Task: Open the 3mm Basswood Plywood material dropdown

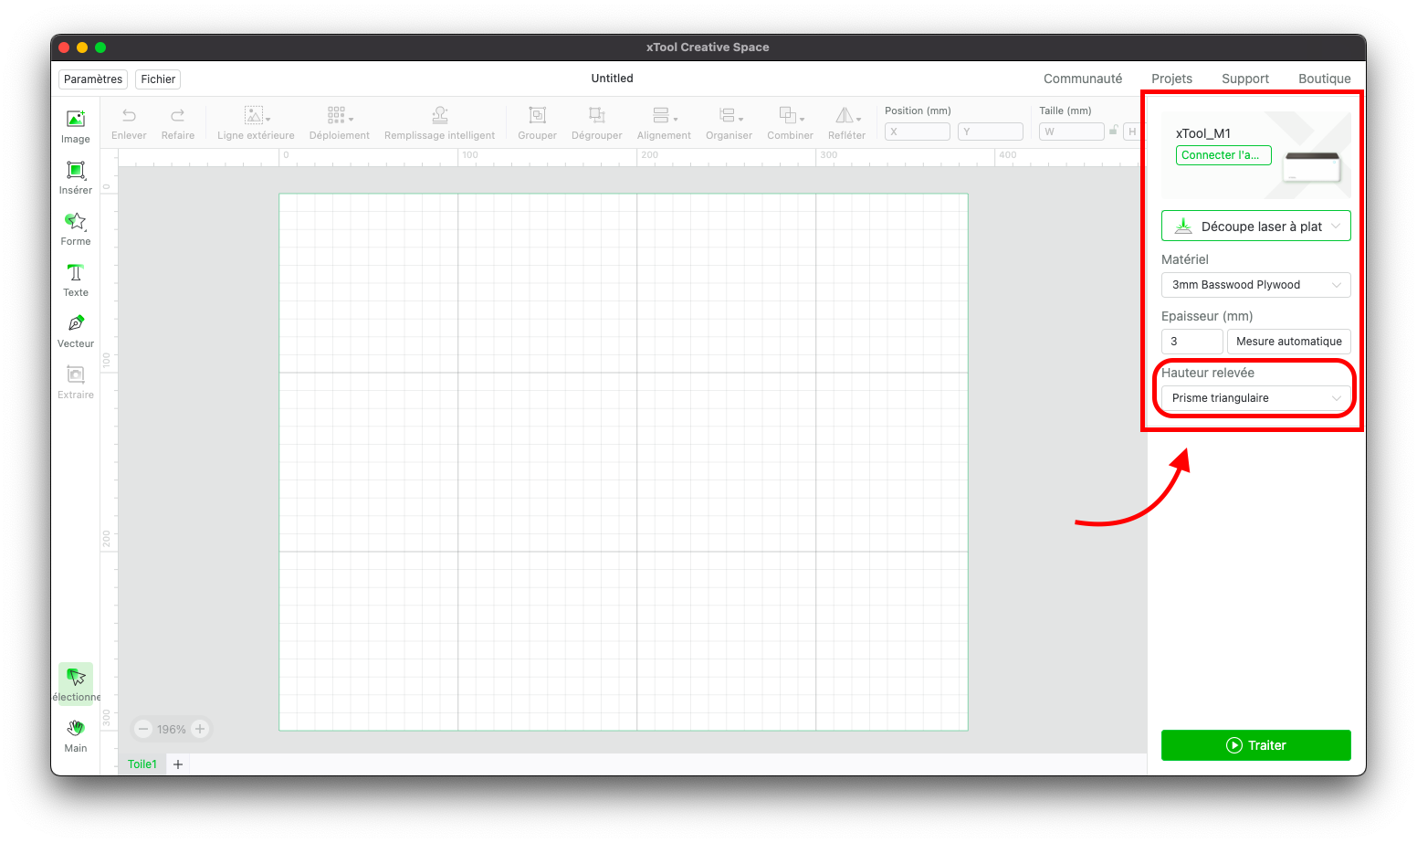Action: pyautogui.click(x=1255, y=285)
